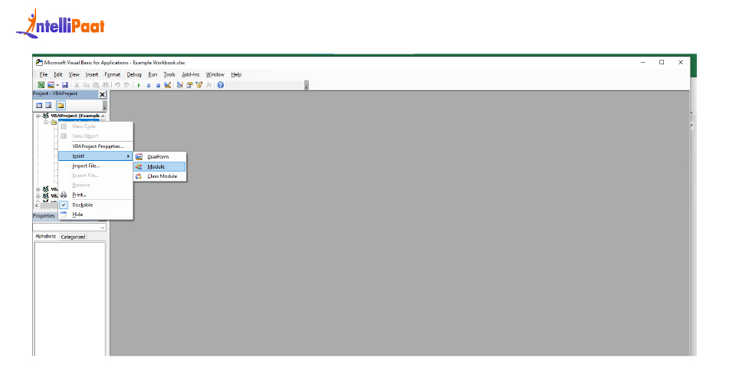Select the VBAProject (Example tree item
Viewport: 729px width, 380px height.
tap(74, 116)
